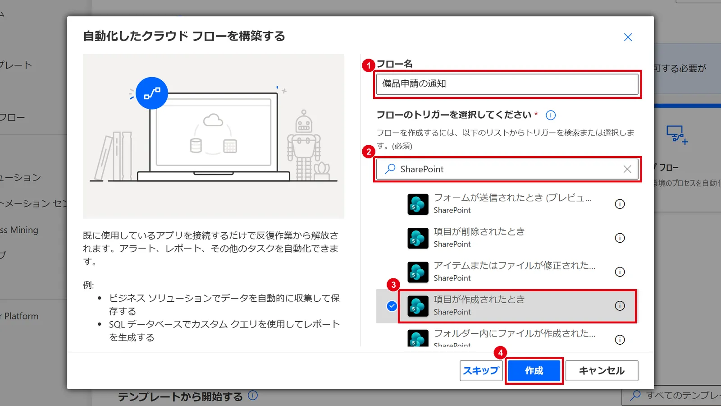
Task: Open プレート item in left sidebar
Action: tap(16, 65)
